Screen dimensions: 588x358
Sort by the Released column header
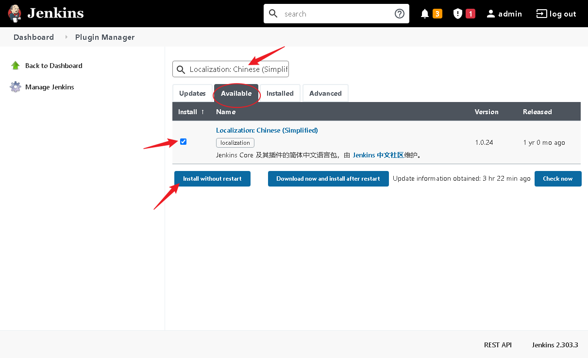[x=537, y=112]
